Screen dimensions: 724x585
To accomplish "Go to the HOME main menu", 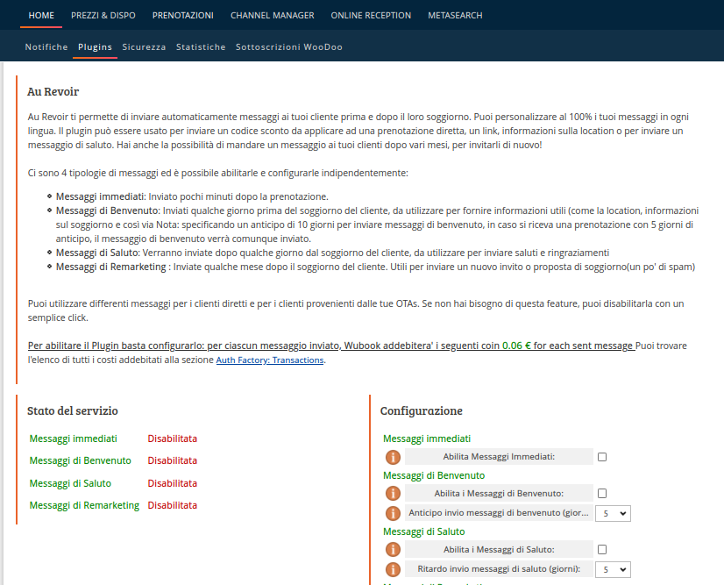I will [41, 15].
